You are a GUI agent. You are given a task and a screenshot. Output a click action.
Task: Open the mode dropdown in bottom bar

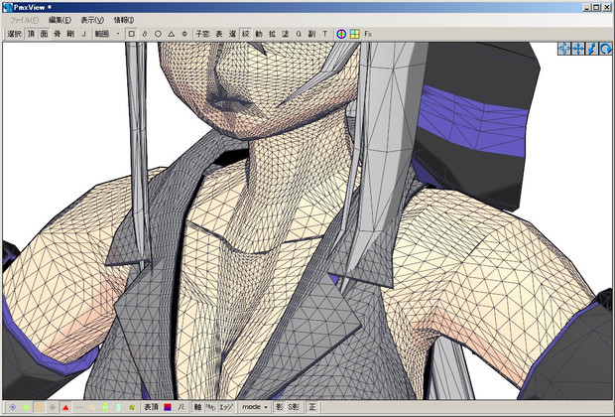pyautogui.click(x=255, y=407)
